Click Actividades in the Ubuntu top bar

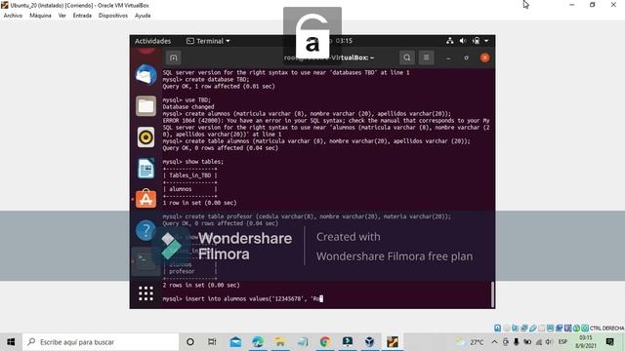click(x=152, y=41)
